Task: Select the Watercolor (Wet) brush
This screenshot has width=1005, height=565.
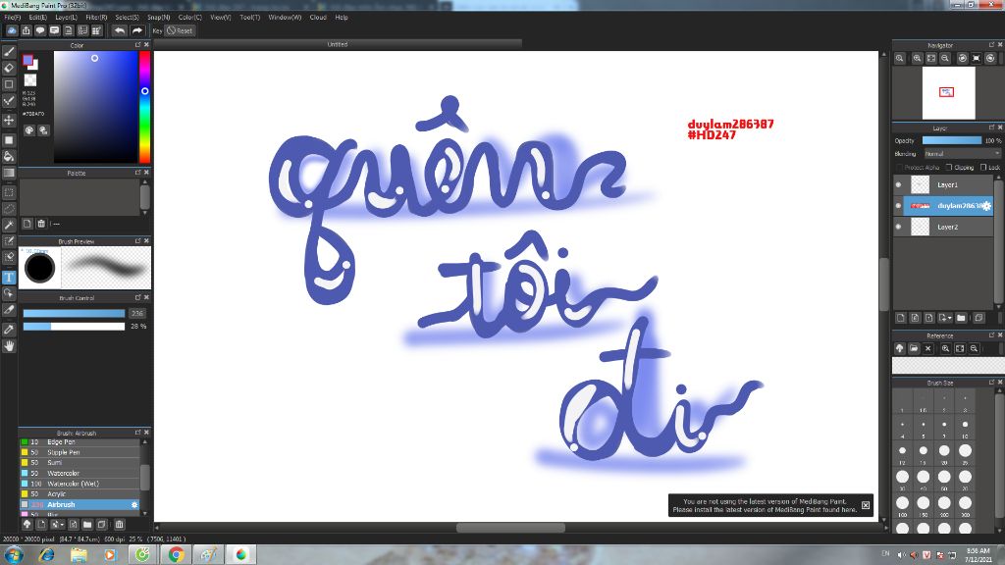Action: [79, 484]
